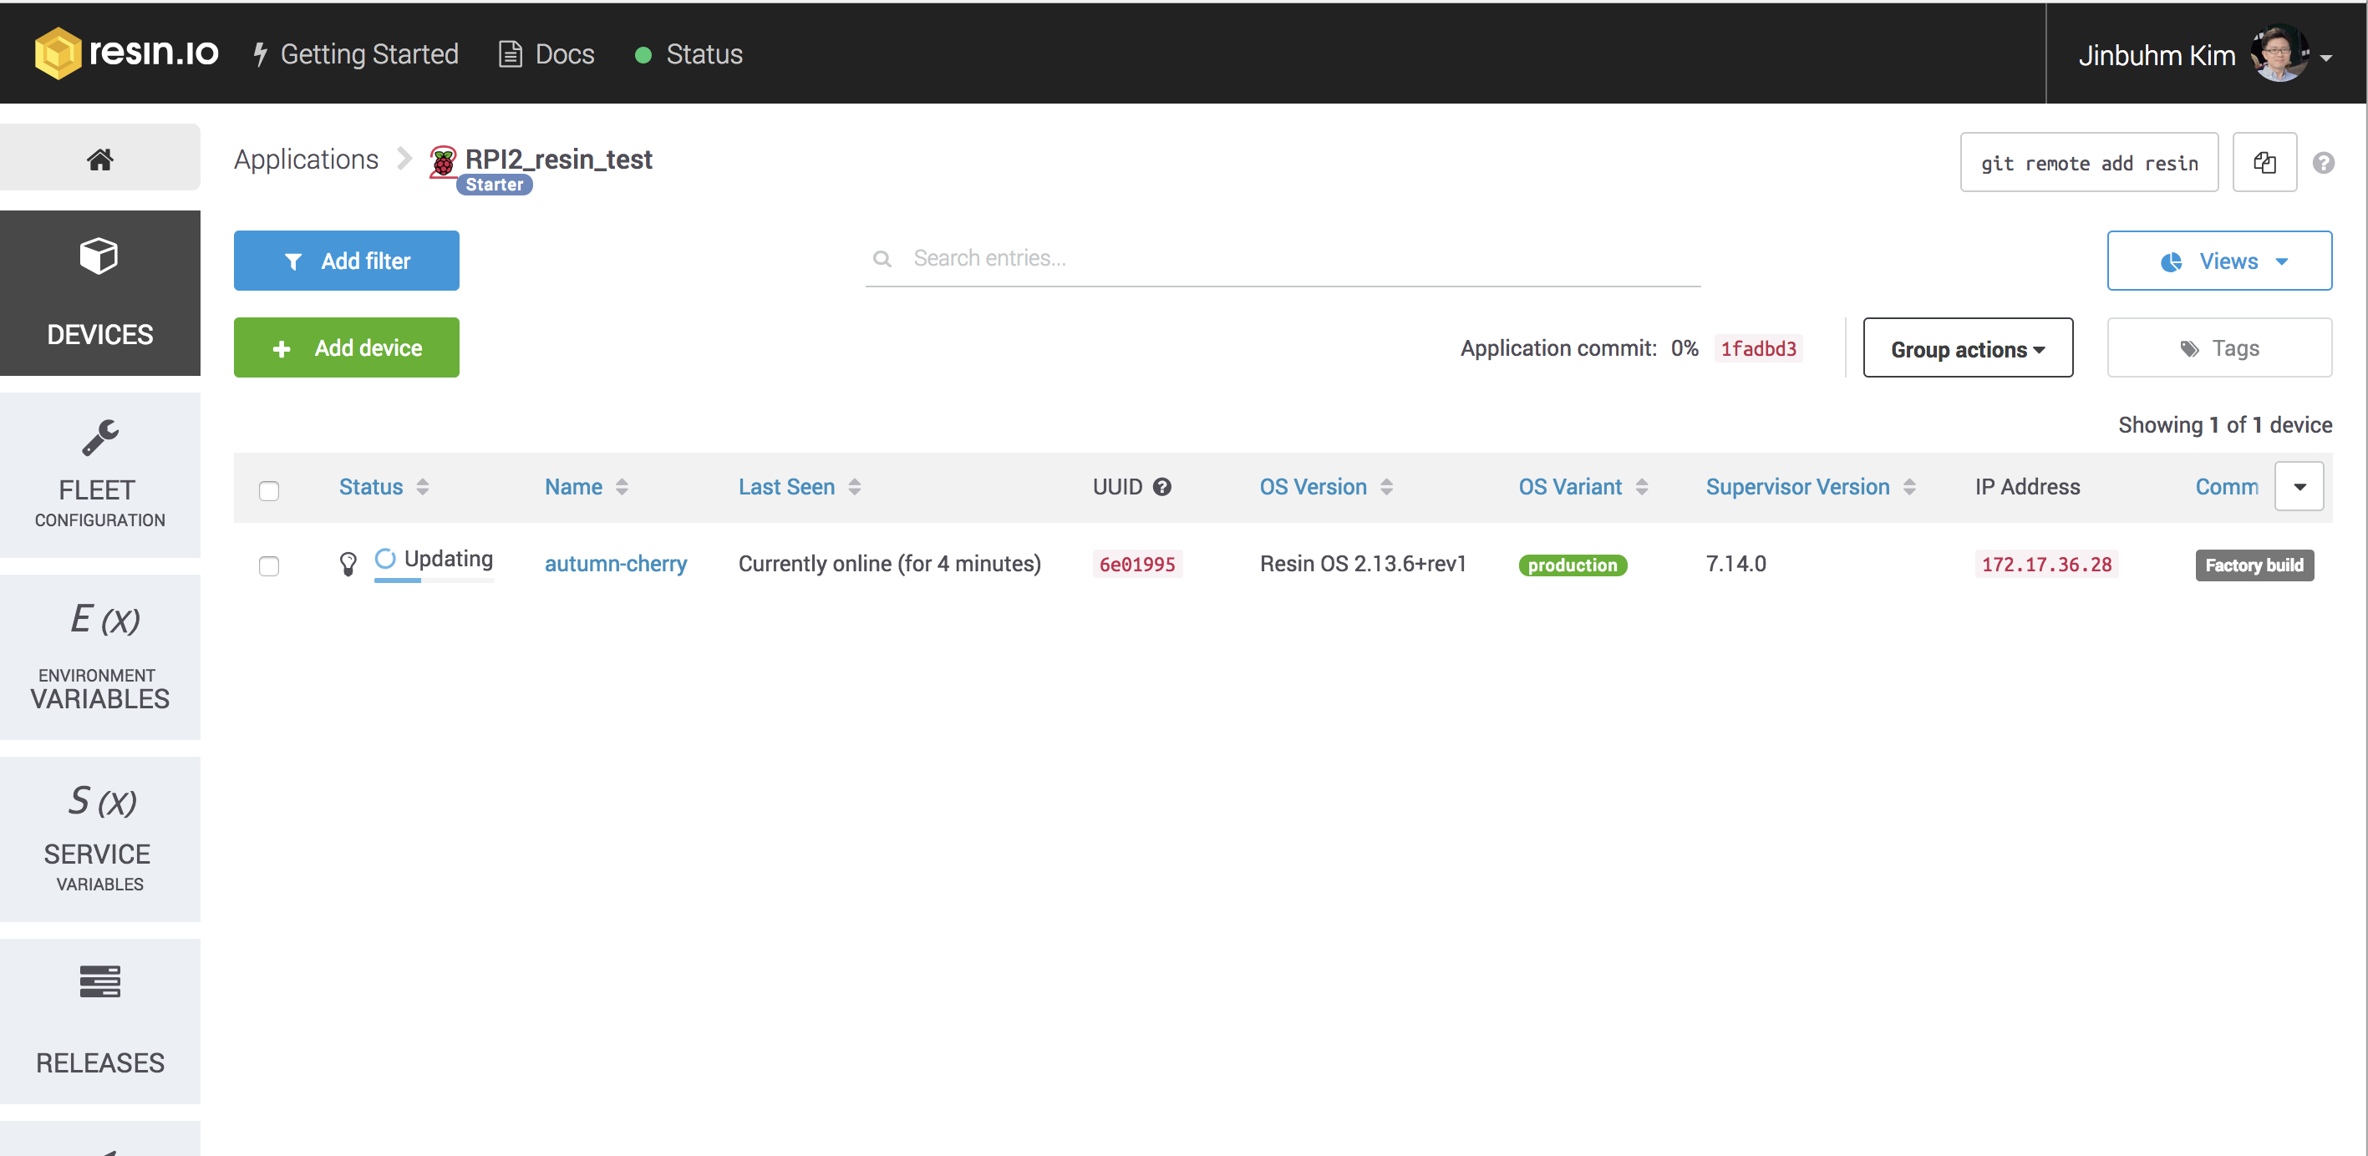Screen dimensions: 2368x1156
Task: Sort by Last Seen column arrows
Action: pyautogui.click(x=855, y=487)
